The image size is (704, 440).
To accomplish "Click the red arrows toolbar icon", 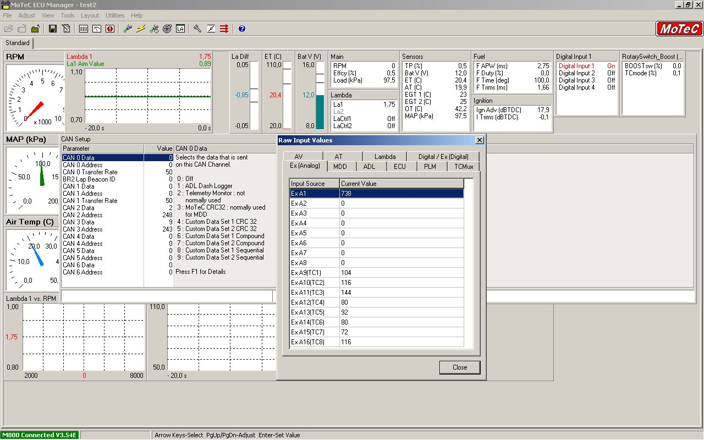I will point(224,29).
